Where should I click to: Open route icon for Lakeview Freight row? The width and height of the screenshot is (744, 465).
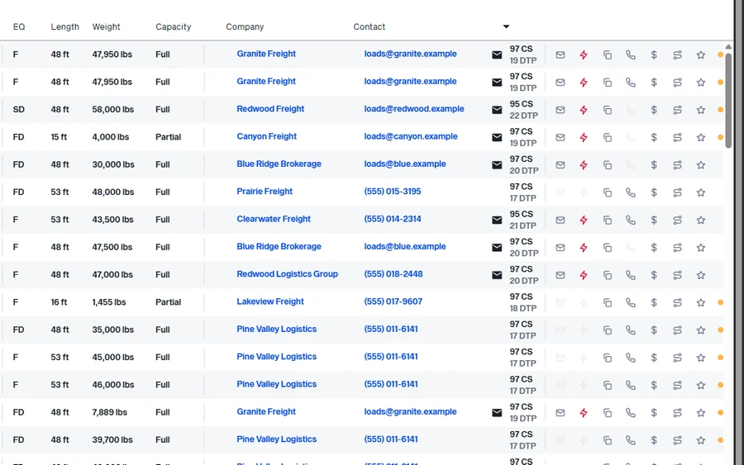[678, 302]
